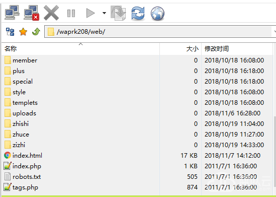The image size is (276, 197).
Task: Select the zhishi folder
Action: pos(137,124)
